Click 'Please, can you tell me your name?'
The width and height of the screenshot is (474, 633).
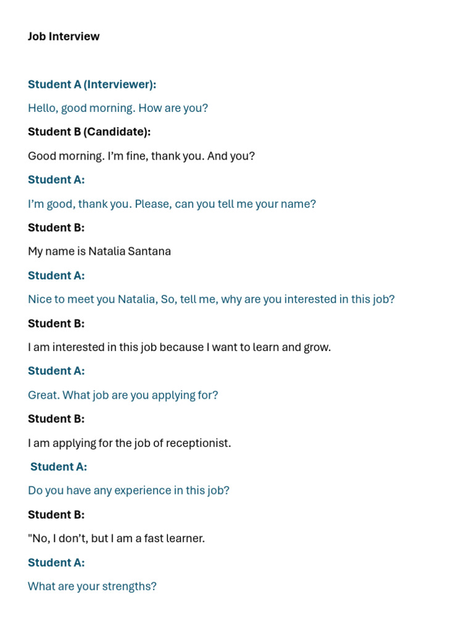point(225,204)
